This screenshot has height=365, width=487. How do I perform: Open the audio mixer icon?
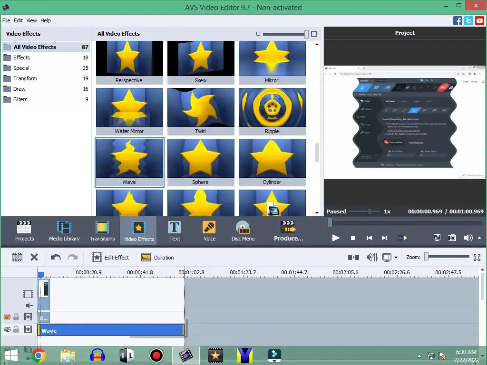click(x=372, y=257)
